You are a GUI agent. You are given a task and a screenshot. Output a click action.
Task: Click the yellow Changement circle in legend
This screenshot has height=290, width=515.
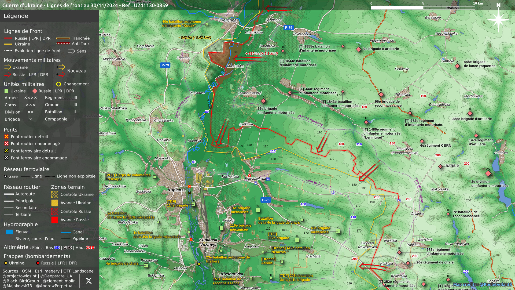pos(58,84)
